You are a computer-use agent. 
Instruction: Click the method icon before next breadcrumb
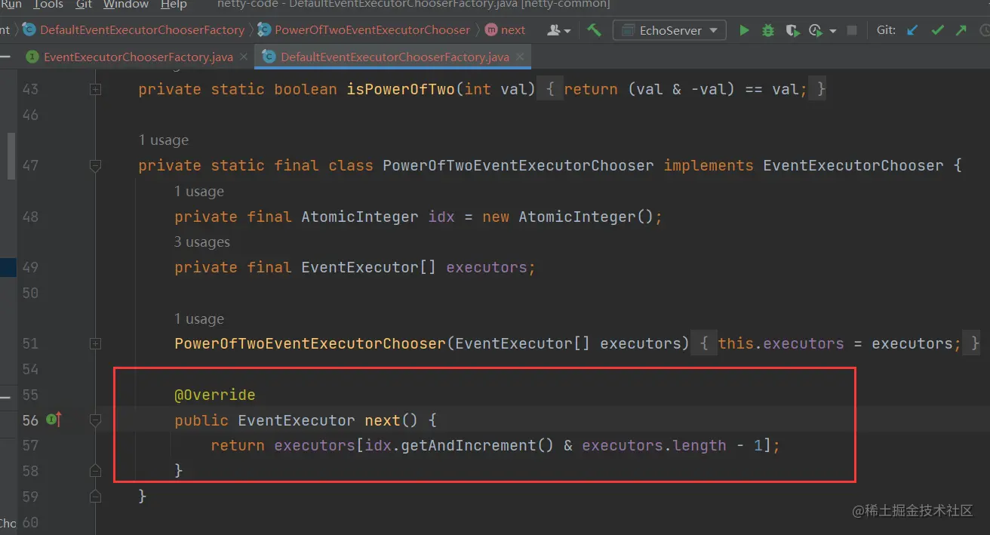point(491,30)
